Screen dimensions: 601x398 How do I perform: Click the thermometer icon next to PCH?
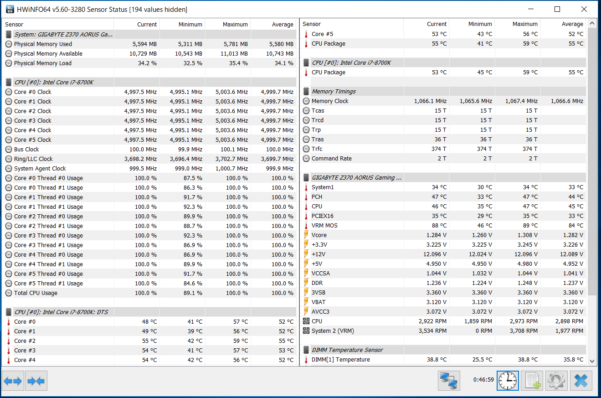306,196
